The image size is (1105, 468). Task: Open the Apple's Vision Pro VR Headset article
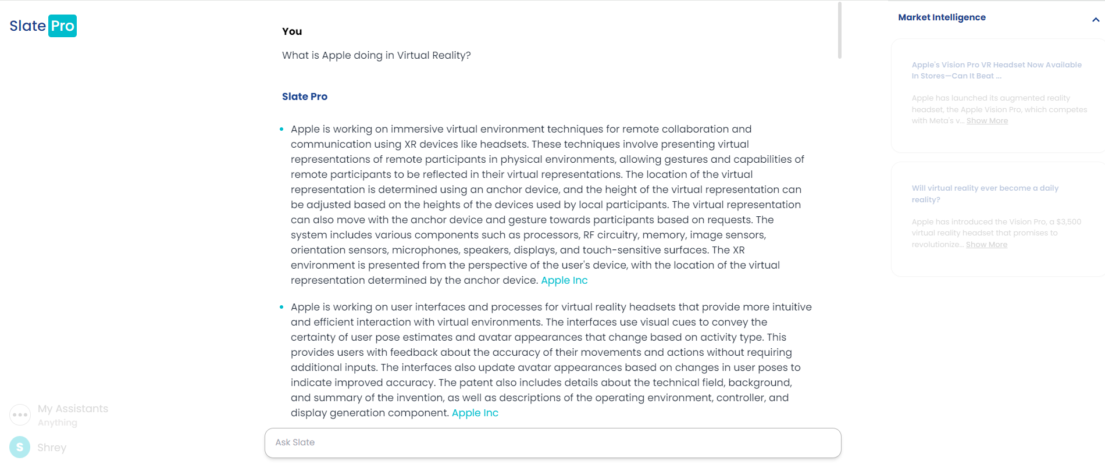point(996,70)
